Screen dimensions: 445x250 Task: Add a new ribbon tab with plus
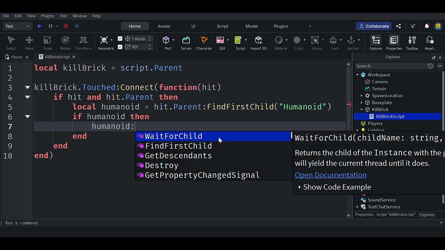(310, 26)
